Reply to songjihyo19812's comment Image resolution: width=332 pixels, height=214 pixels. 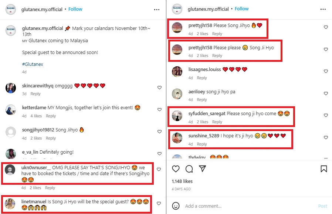(51, 138)
